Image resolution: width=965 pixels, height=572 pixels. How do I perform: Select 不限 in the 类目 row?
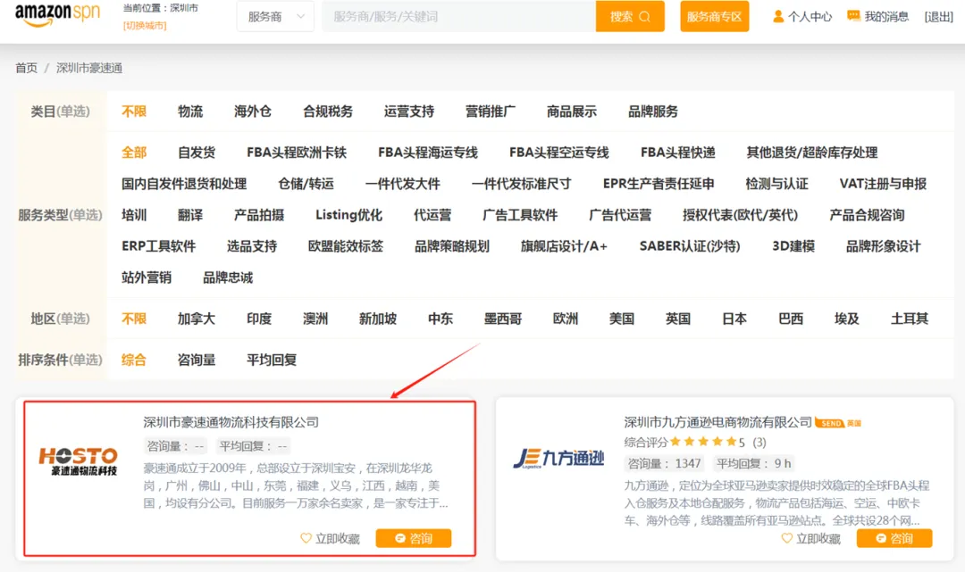pyautogui.click(x=133, y=112)
